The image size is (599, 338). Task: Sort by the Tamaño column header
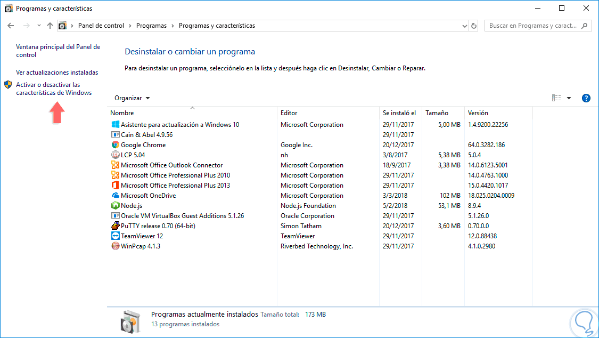tap(443, 113)
